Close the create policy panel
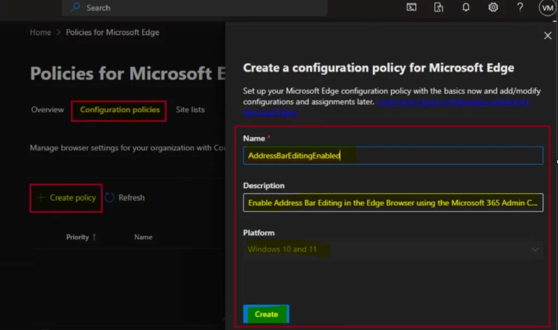This screenshot has width=558, height=330. coord(547,35)
